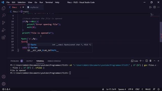Screen dimensions: 162x91
Task: Open the Terminal menu
Action: (49, 2)
